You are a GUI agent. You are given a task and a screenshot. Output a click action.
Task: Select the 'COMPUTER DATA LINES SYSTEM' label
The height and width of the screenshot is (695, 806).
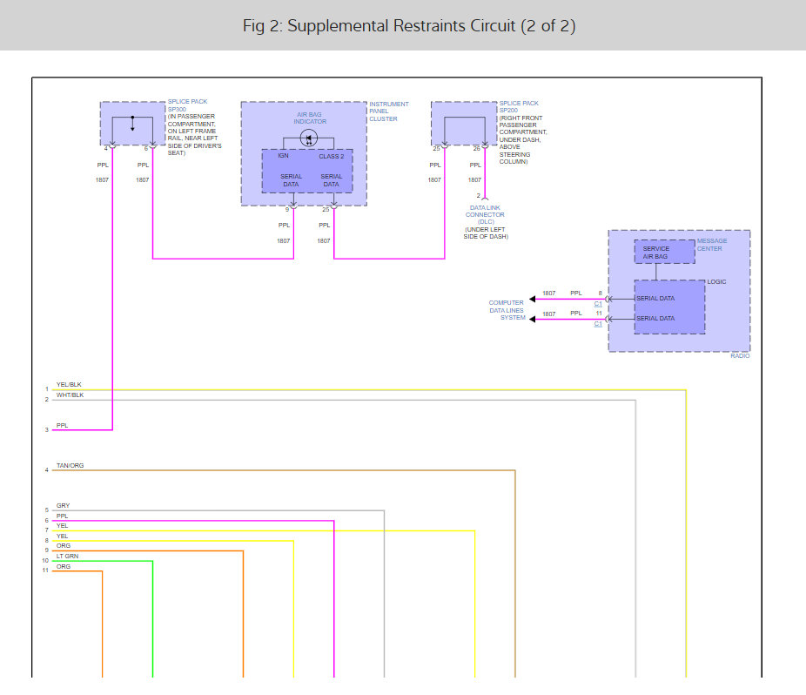507,310
